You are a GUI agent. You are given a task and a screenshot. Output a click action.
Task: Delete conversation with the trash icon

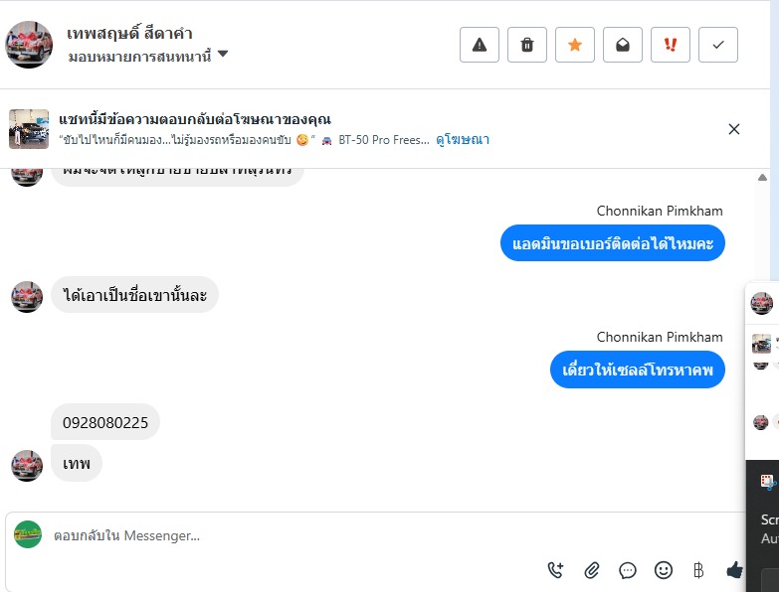coord(527,45)
